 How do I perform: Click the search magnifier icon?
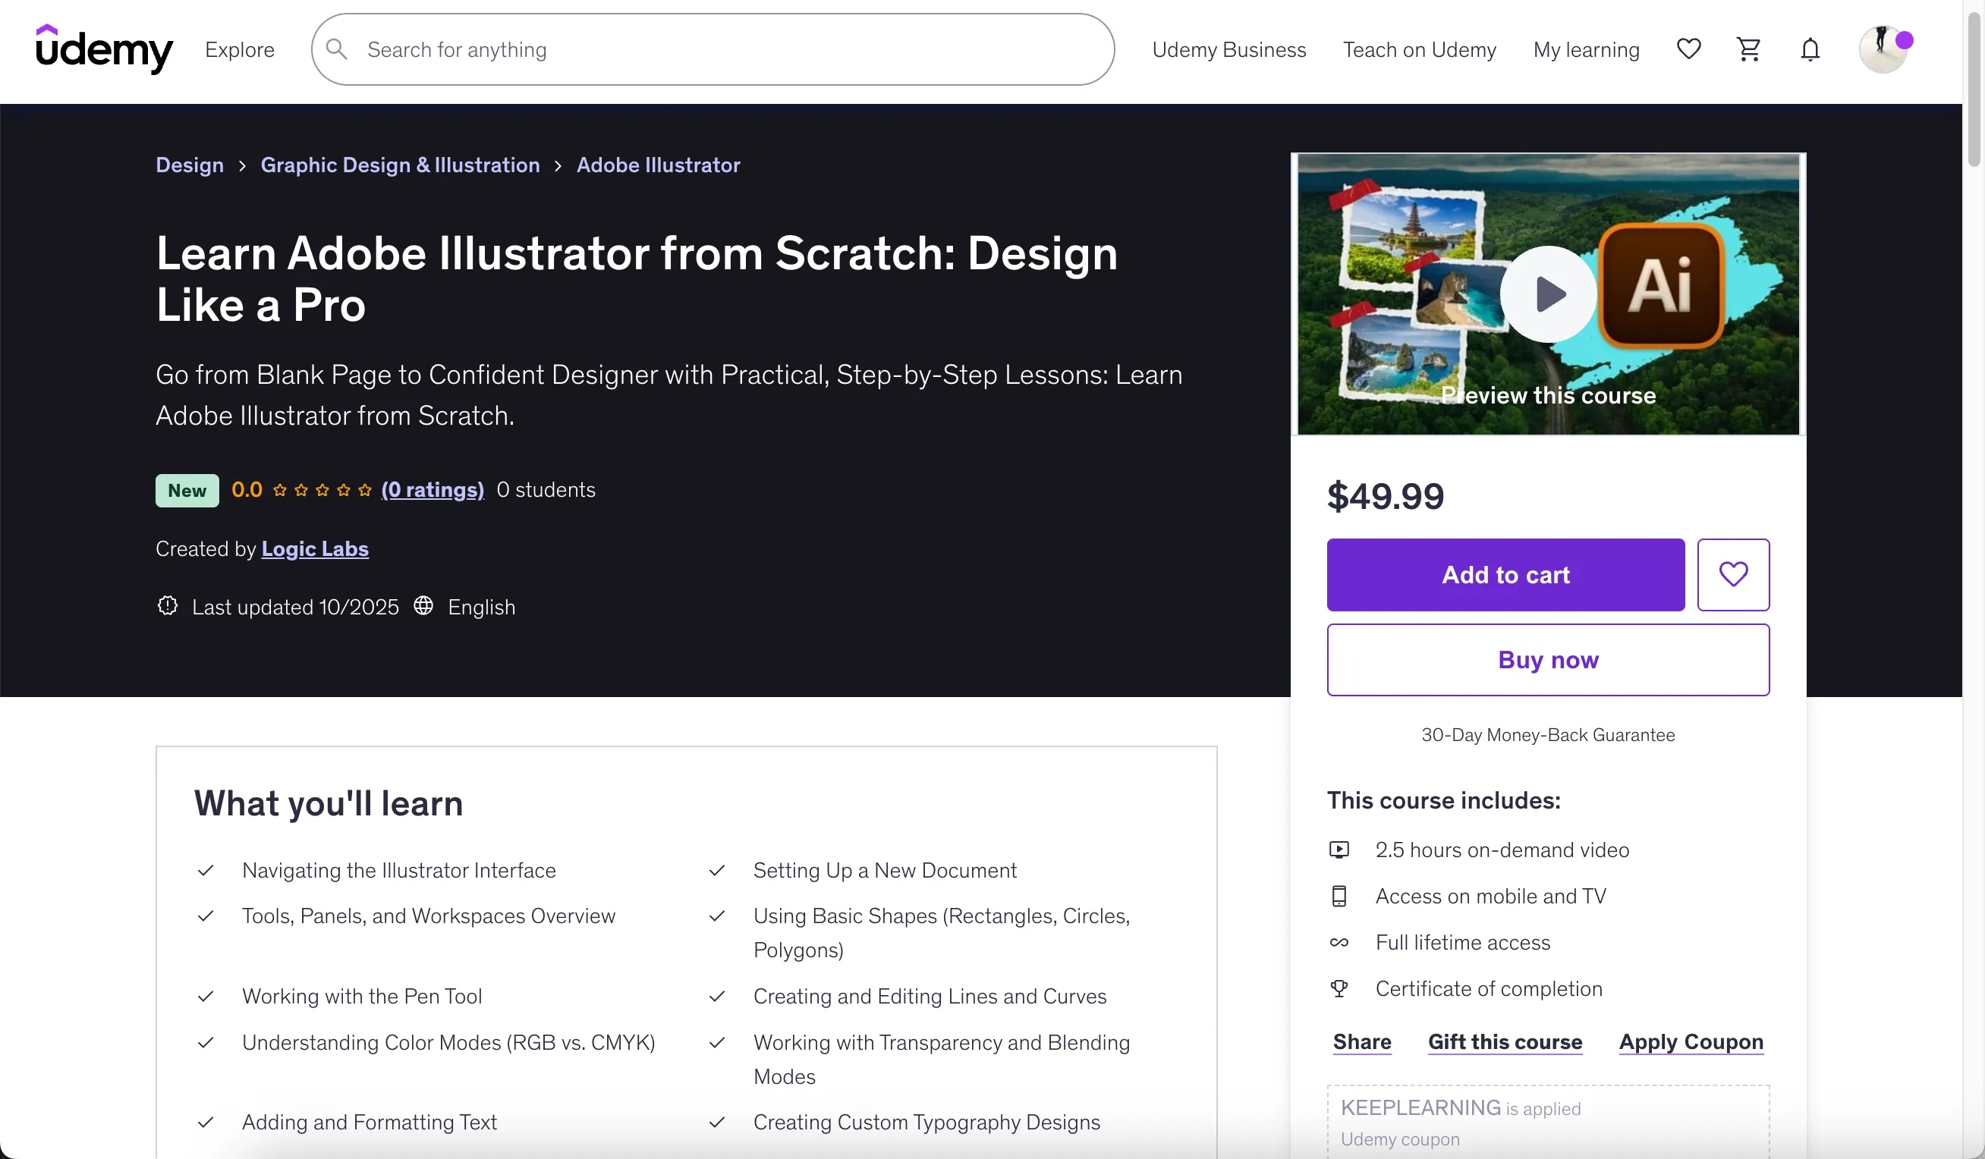coord(337,49)
